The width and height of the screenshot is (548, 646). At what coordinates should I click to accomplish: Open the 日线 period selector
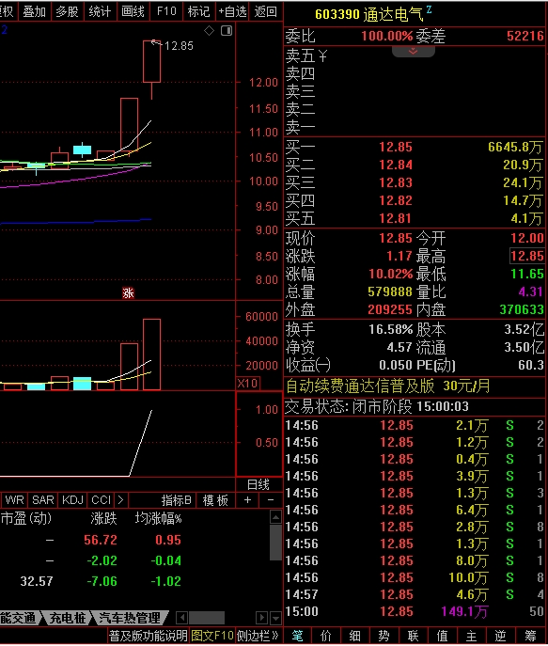pos(258,484)
